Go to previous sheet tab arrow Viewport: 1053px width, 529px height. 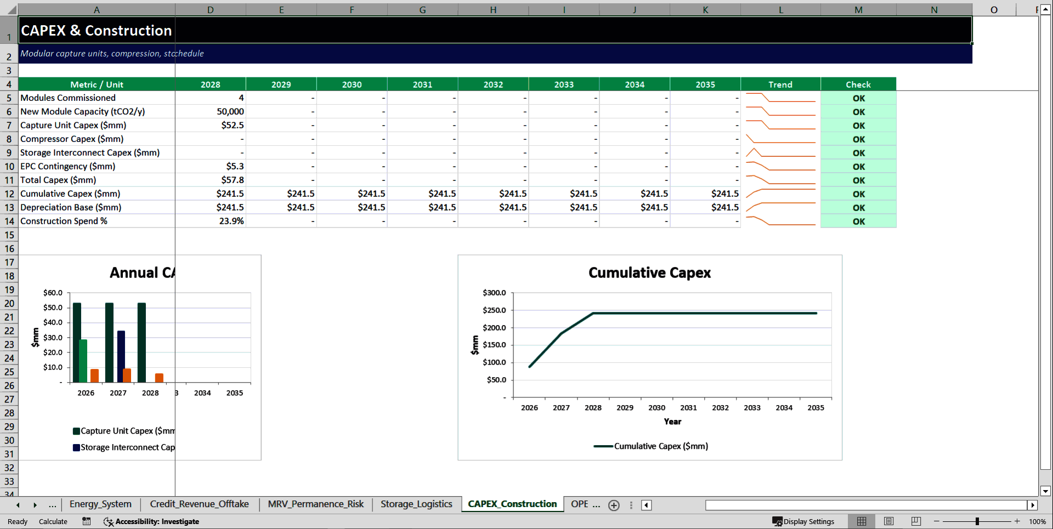[x=18, y=505]
